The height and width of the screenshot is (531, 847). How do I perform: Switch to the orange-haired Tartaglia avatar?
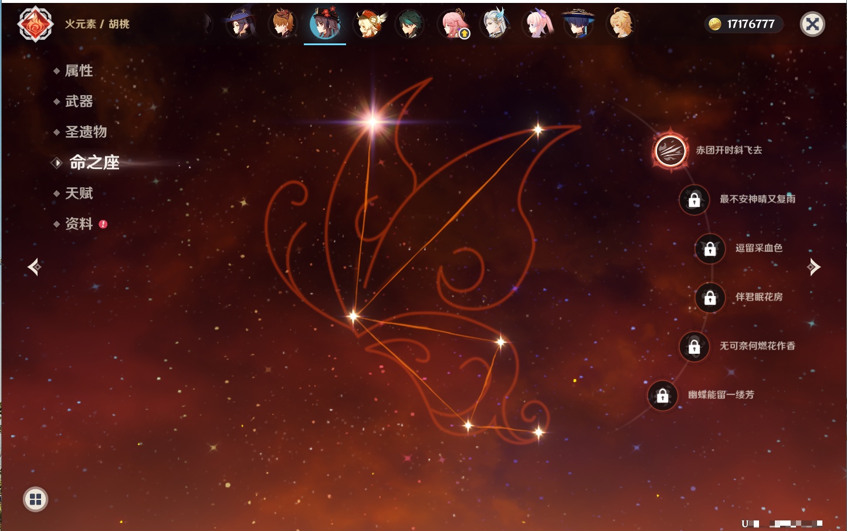click(283, 24)
